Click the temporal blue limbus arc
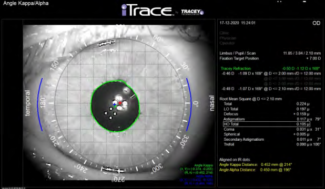The width and height of the screenshot is (325, 189). (40, 104)
